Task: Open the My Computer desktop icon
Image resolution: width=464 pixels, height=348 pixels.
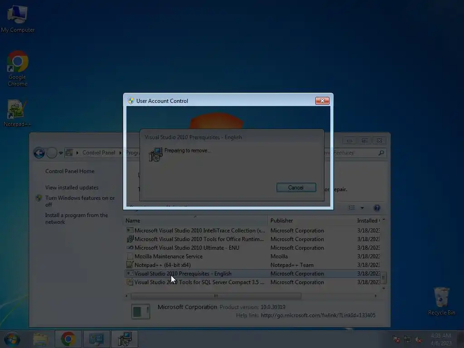Action: point(17,18)
